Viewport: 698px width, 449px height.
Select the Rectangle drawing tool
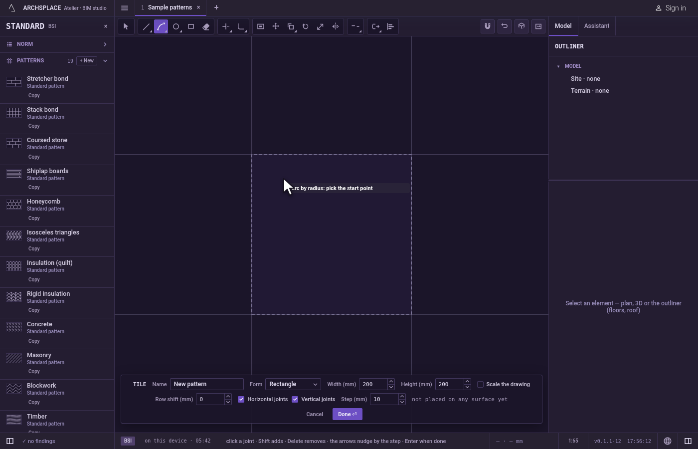coord(191,26)
